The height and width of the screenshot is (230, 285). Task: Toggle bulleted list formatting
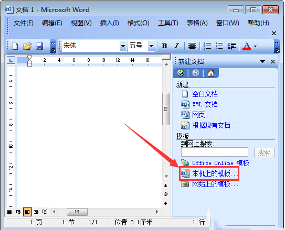[x=219, y=46]
